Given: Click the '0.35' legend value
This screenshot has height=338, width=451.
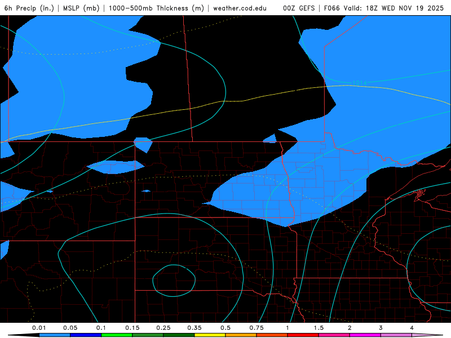Looking at the screenshot, I should [x=194, y=328].
